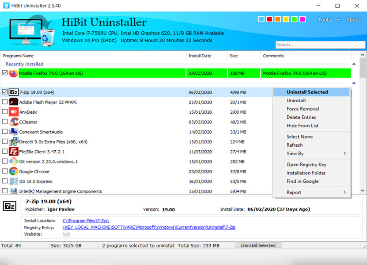The image size is (367, 265).
Task: Sort by Comments column header
Action: [x=306, y=56]
